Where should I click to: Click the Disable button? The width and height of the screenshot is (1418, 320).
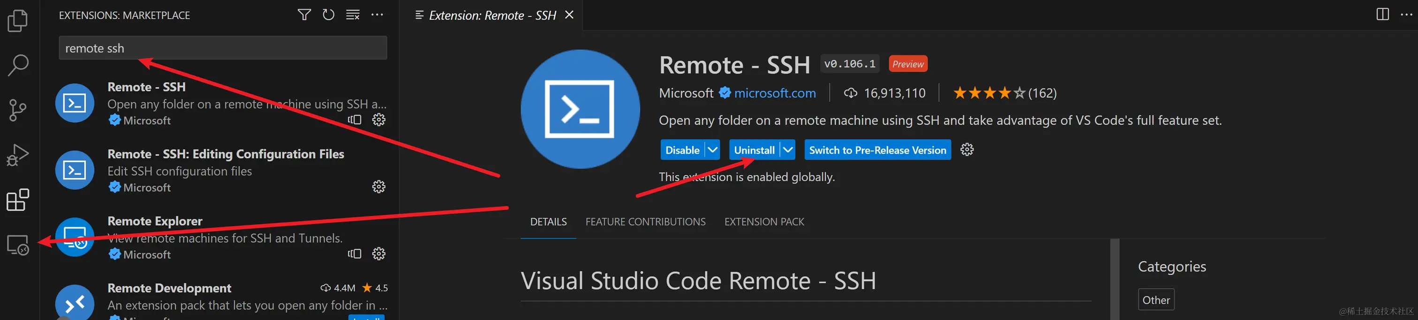point(682,150)
